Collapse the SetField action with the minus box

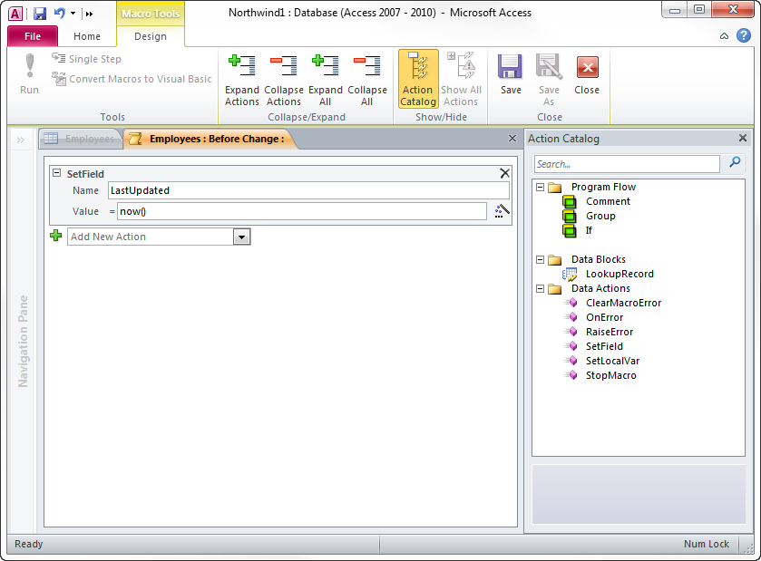[x=57, y=172]
